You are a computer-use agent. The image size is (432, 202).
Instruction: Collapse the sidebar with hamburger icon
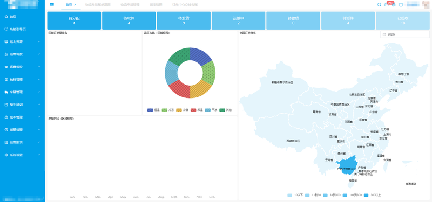[x=52, y=5]
